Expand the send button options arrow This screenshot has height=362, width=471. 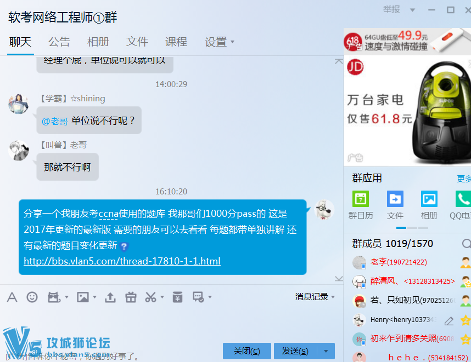pos(327,351)
